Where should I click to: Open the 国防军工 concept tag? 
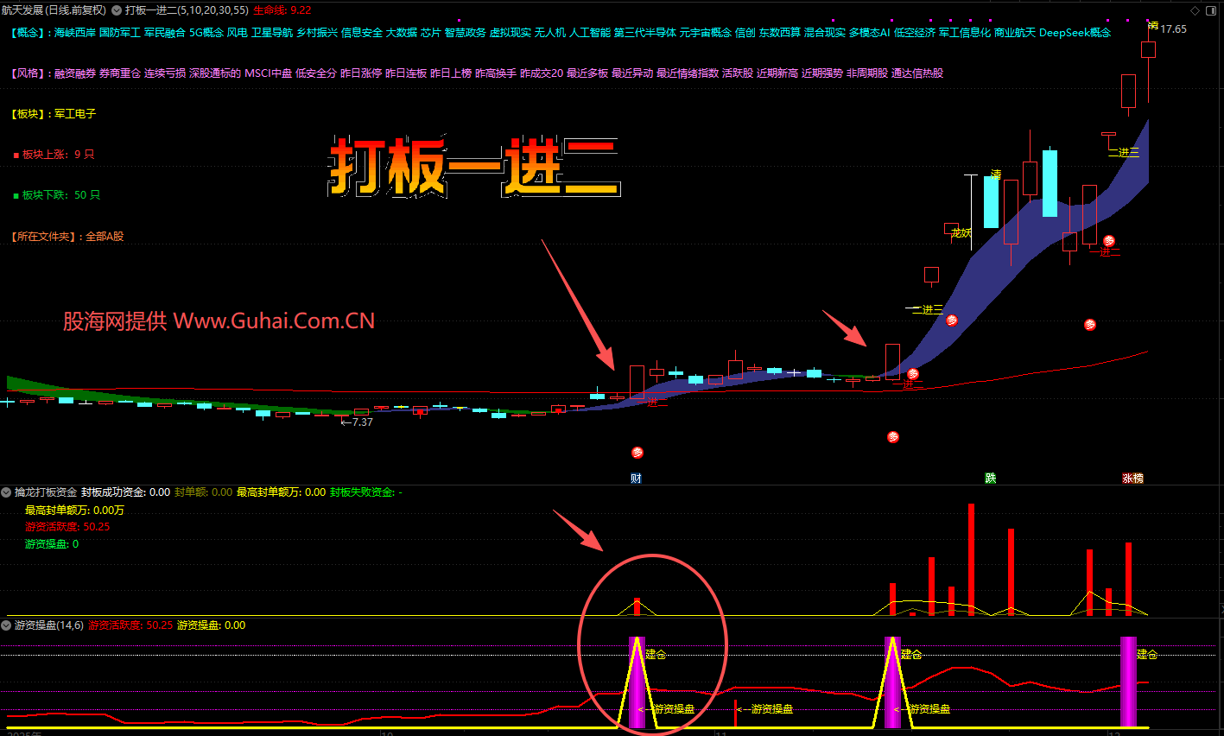pos(120,33)
